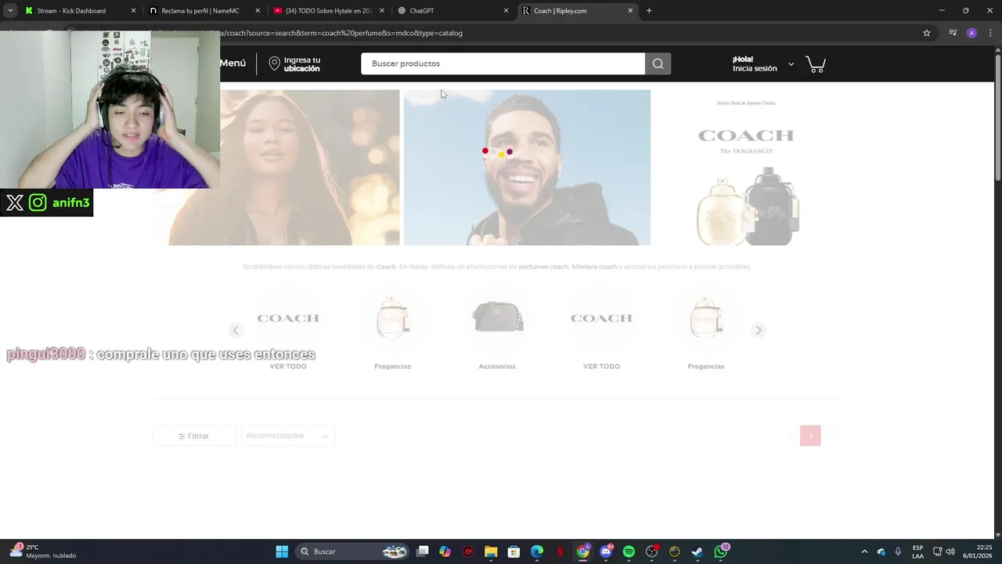Open the Menú navigation
Viewport: 1002px width, 564px height.
[232, 63]
